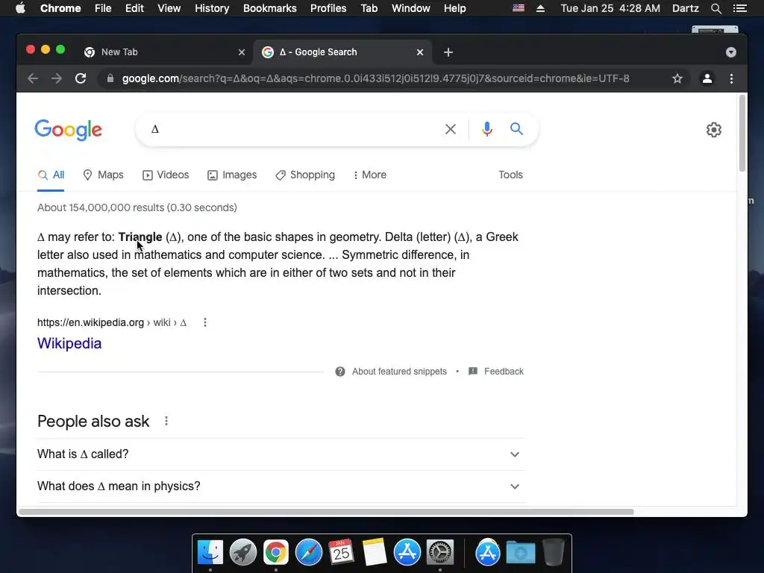
Task: Open the Wikipedia result link
Action: point(69,343)
